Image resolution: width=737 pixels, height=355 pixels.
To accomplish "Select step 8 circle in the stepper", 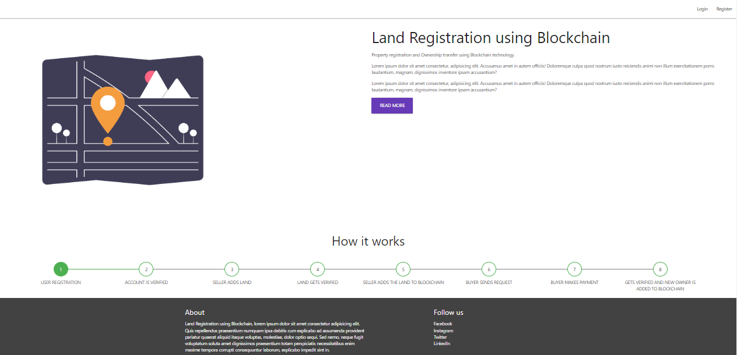I will (660, 269).
